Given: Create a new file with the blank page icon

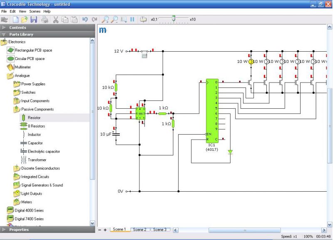Looking at the screenshot, I should tap(15, 20).
